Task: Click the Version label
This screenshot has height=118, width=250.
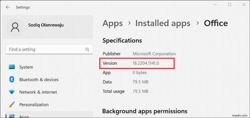Action: pyautogui.click(x=110, y=63)
